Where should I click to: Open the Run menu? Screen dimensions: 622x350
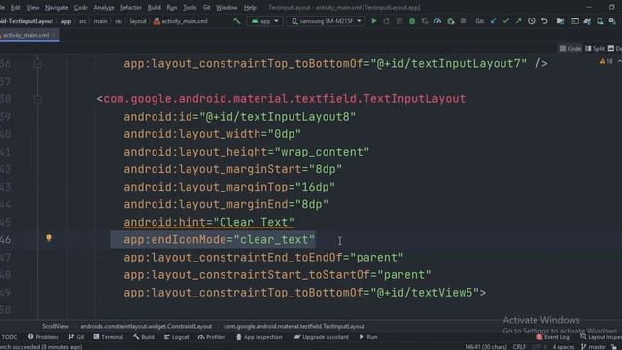(x=172, y=7)
